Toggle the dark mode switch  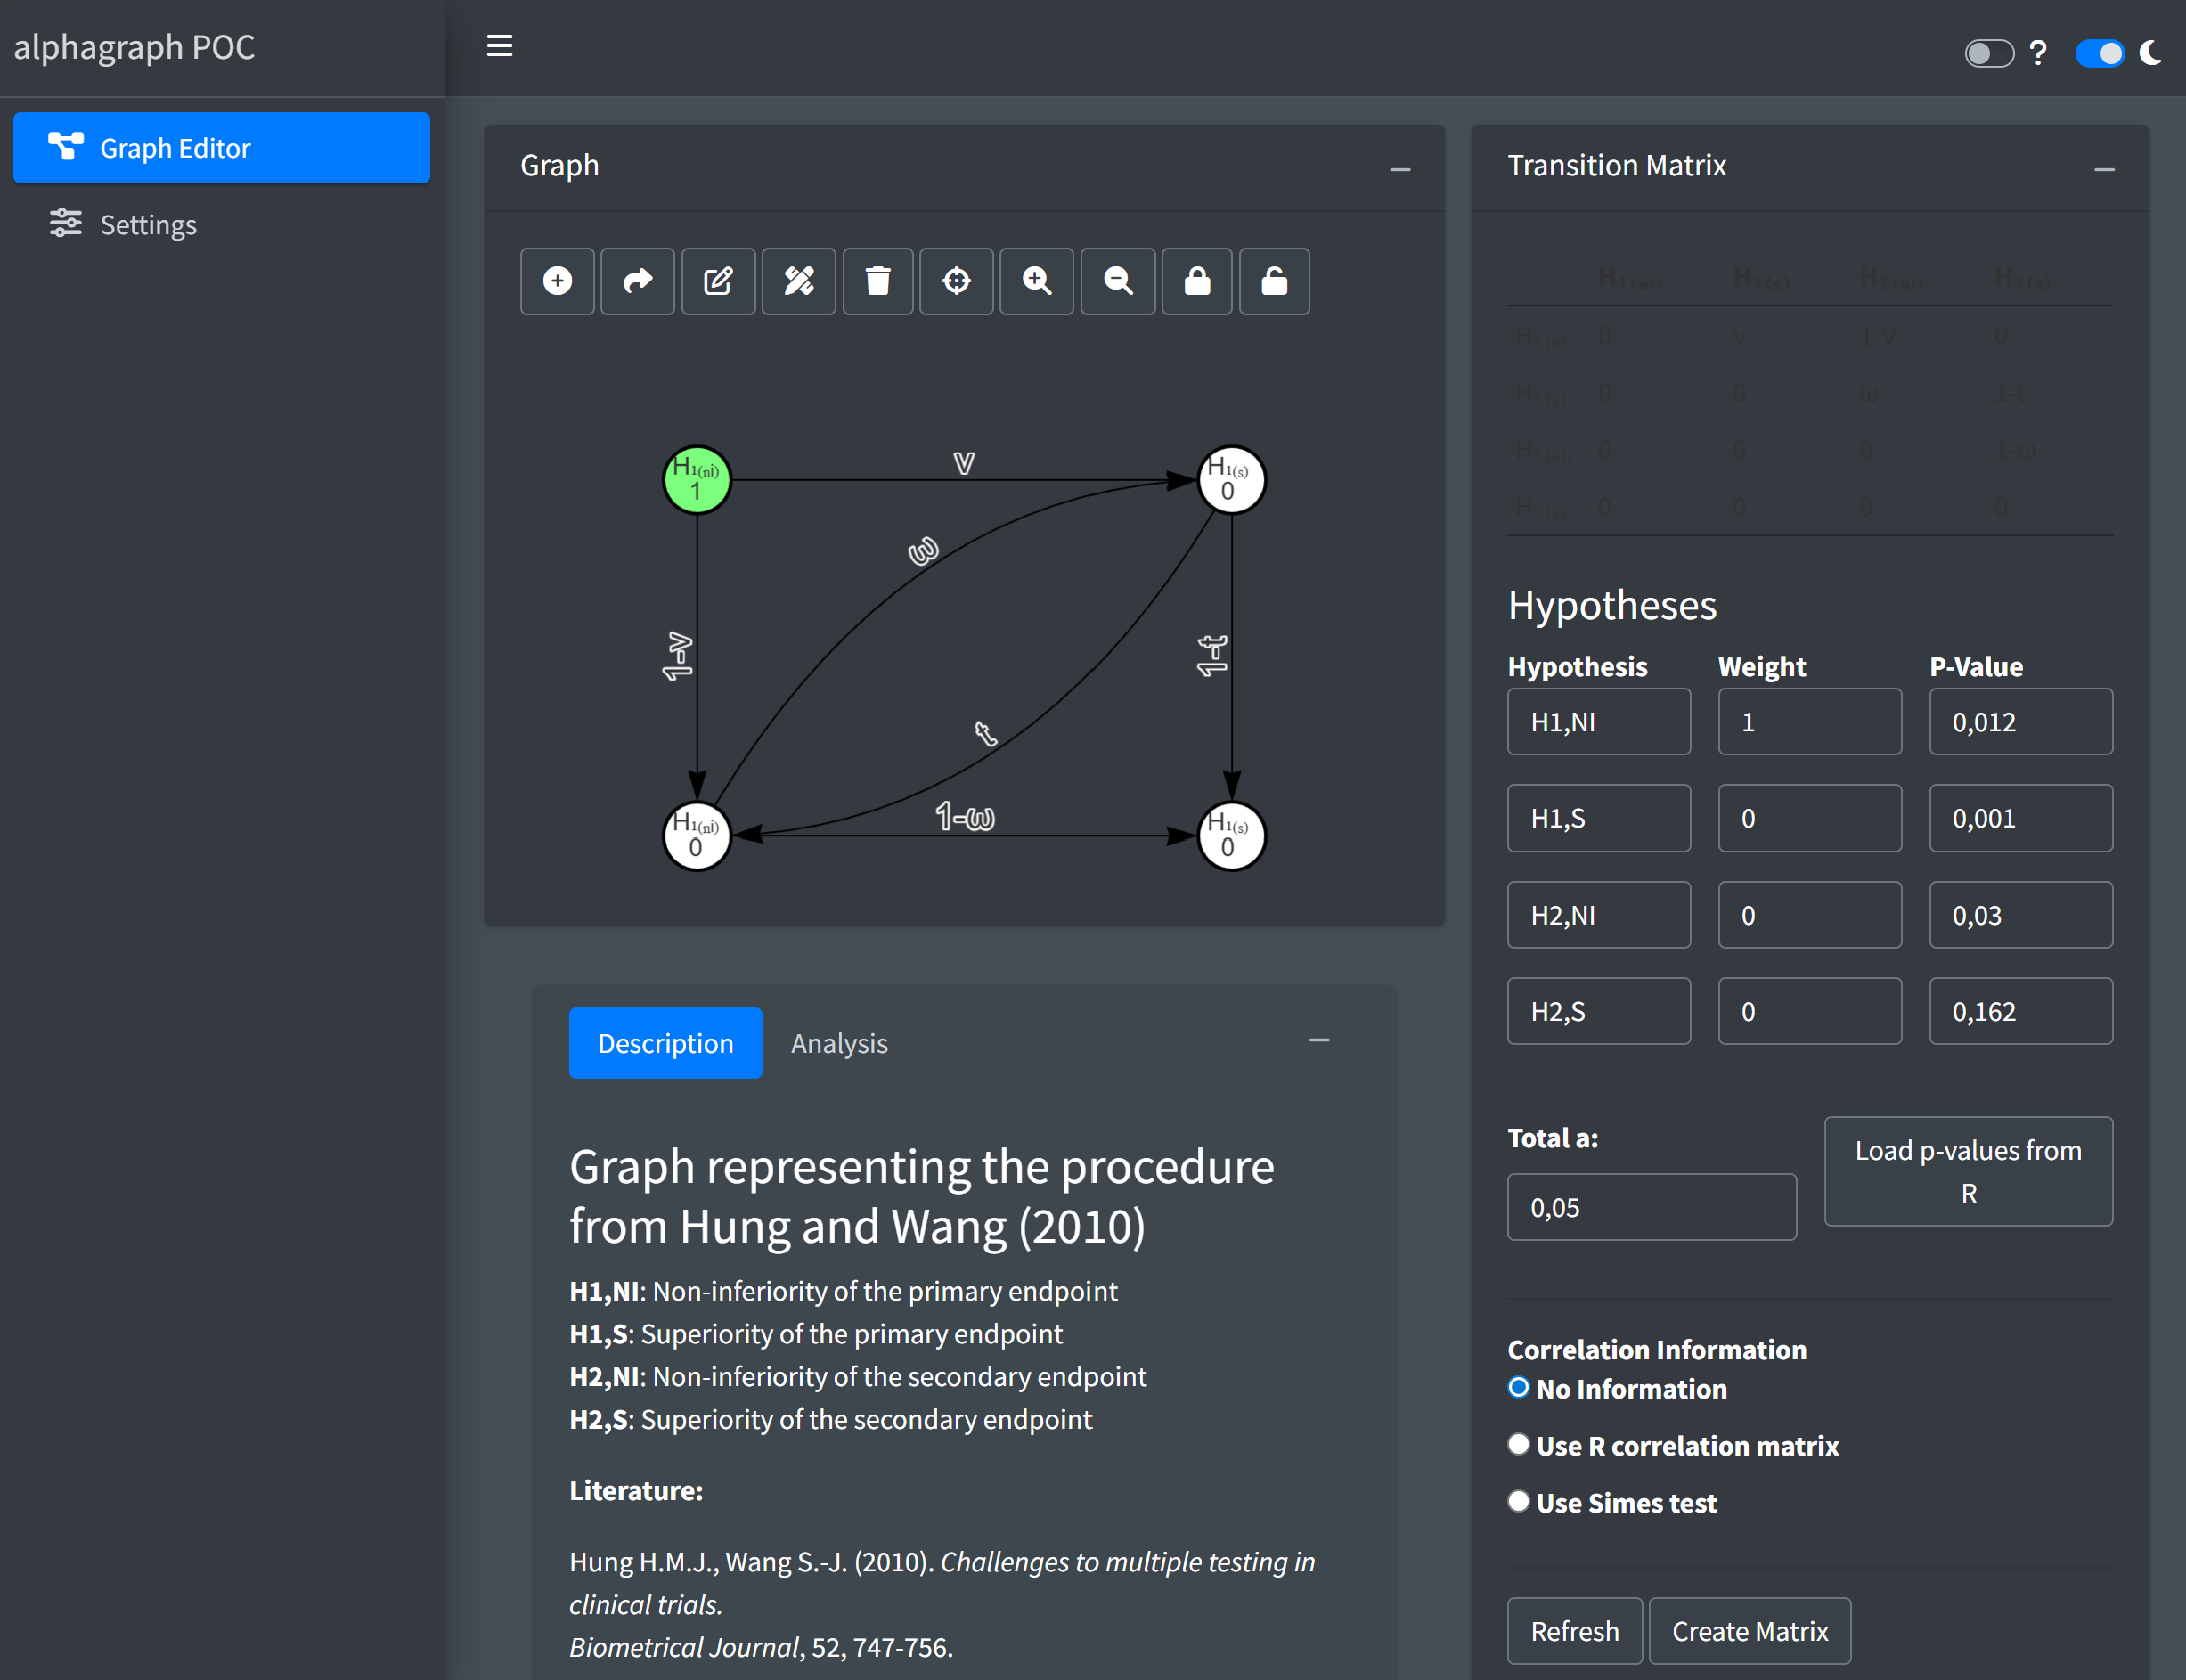tap(2099, 53)
